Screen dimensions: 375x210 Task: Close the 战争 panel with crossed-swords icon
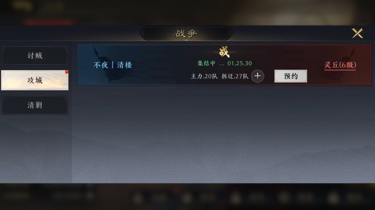pyautogui.click(x=357, y=33)
